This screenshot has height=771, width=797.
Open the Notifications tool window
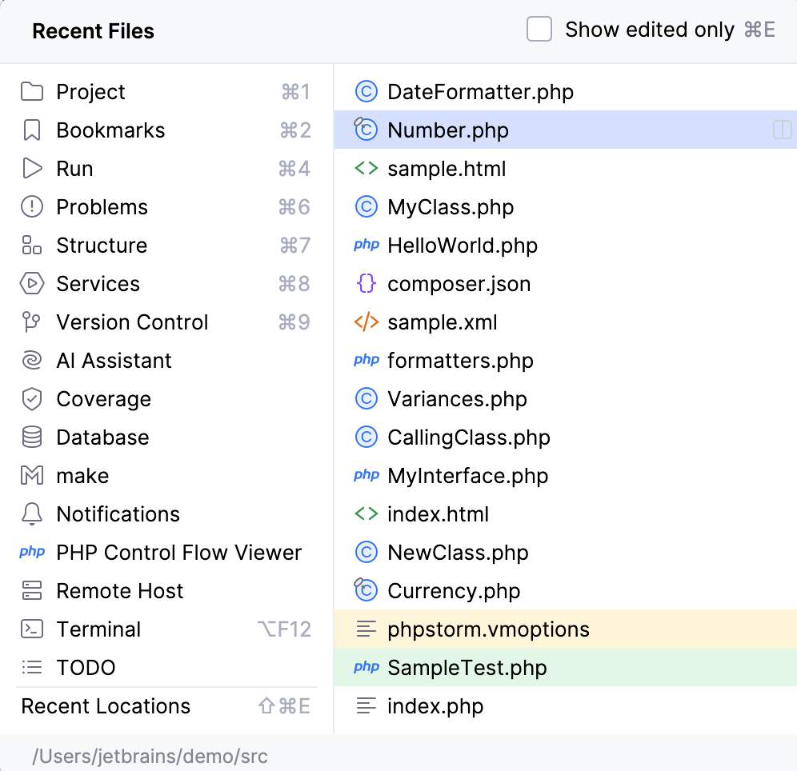[118, 514]
